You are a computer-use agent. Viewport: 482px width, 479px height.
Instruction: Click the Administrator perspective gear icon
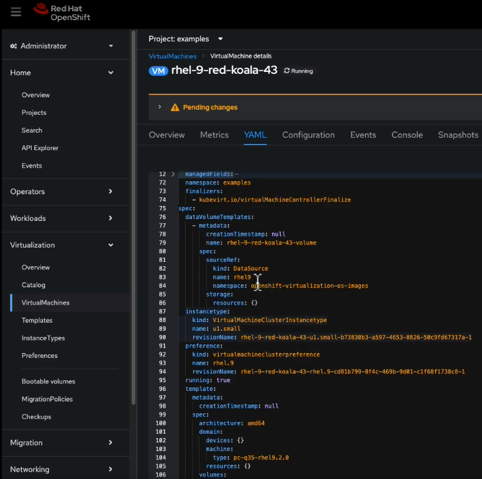(x=14, y=46)
